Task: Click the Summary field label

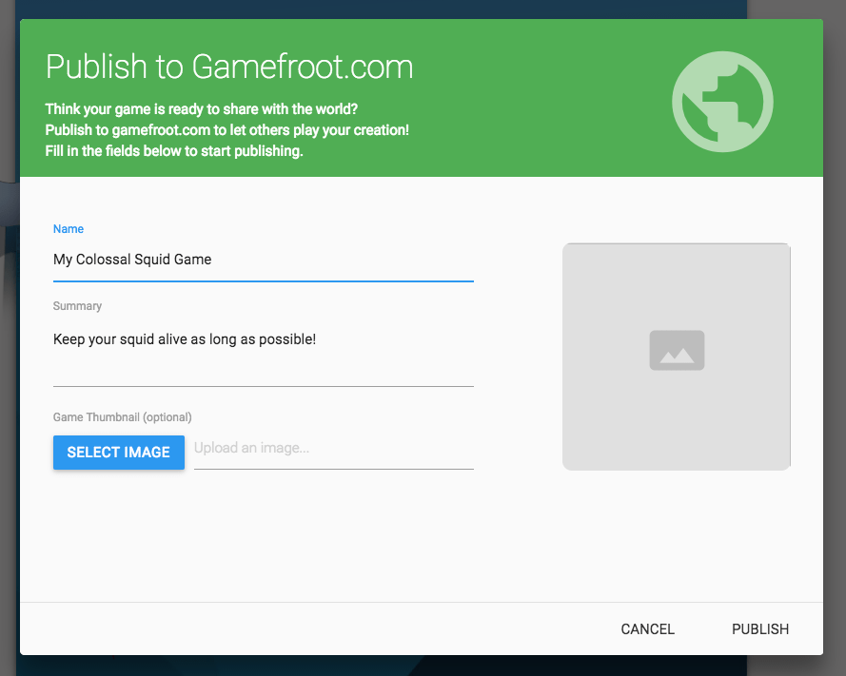Action: click(77, 306)
